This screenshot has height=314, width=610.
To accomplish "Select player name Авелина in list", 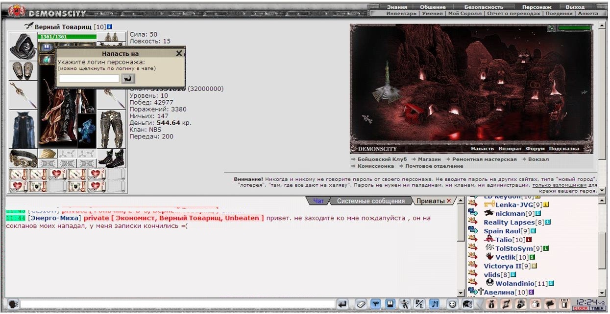I will click(x=499, y=292).
